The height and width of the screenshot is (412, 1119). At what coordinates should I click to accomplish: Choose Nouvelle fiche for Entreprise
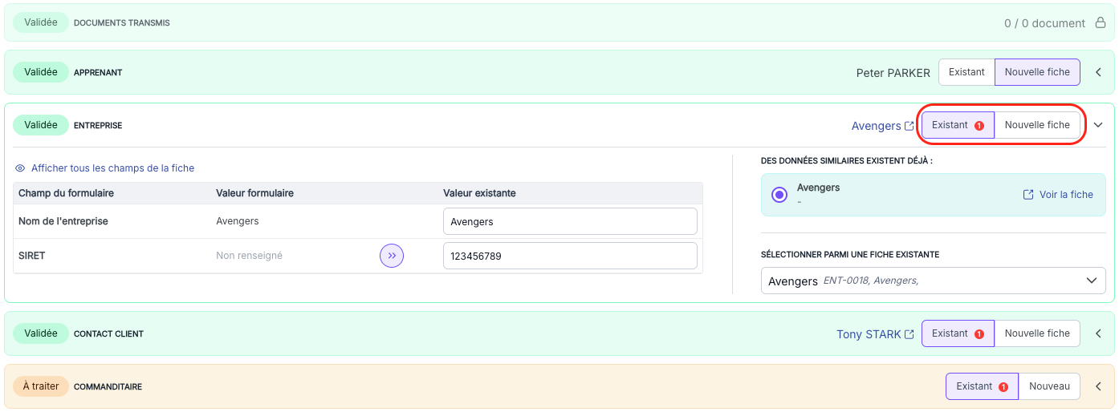click(1037, 125)
